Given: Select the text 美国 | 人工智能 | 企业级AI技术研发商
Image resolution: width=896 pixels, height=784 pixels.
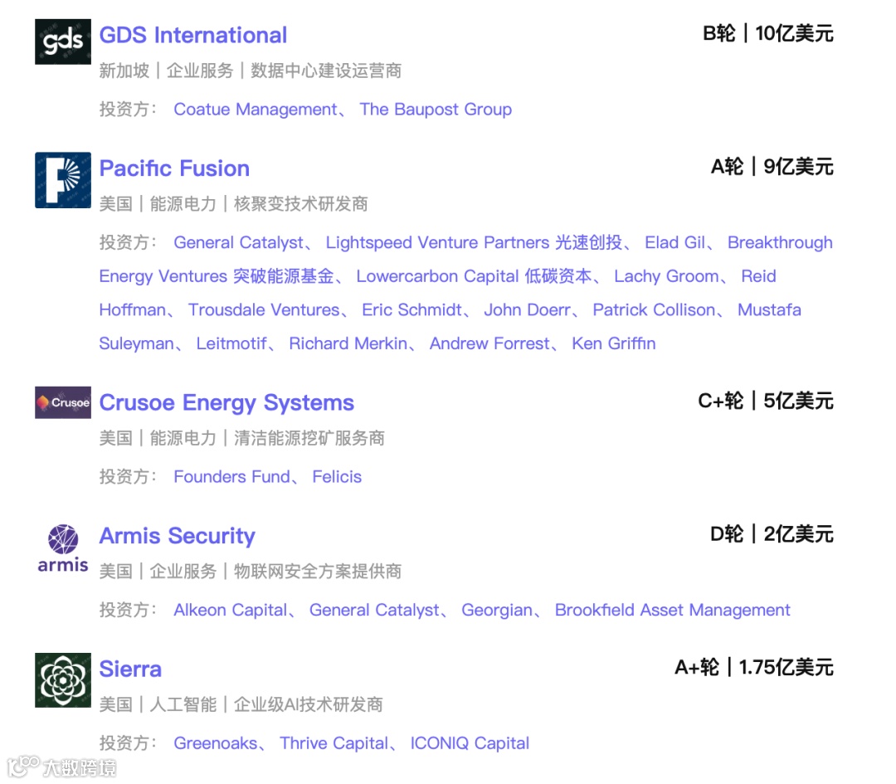Looking at the screenshot, I should click(x=241, y=704).
